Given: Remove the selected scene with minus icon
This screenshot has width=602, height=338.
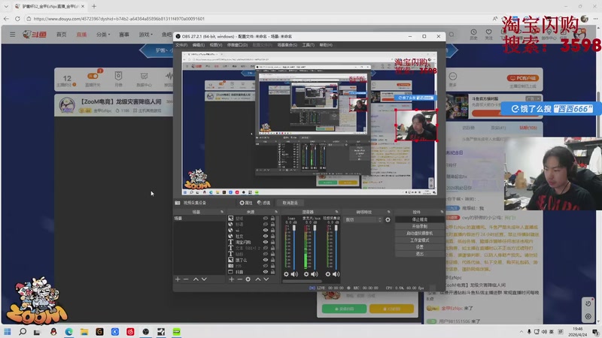Looking at the screenshot, I should (186, 279).
